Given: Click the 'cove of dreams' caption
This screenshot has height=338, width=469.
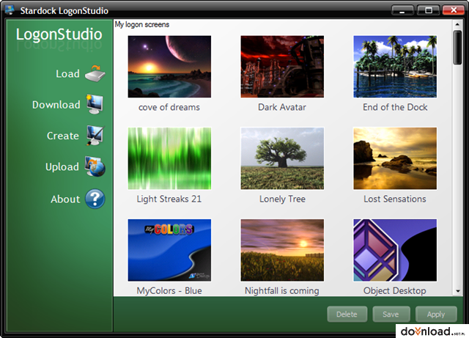Looking at the screenshot, I should [169, 107].
